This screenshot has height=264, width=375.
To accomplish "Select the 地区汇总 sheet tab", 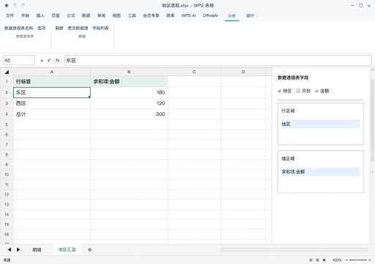I will 67,249.
